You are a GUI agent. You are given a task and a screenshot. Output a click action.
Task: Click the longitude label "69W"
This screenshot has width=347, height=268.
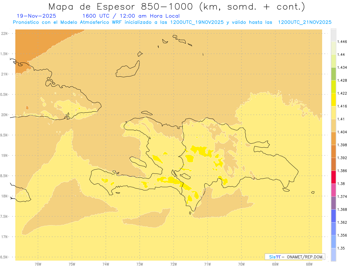click(x=275, y=264)
